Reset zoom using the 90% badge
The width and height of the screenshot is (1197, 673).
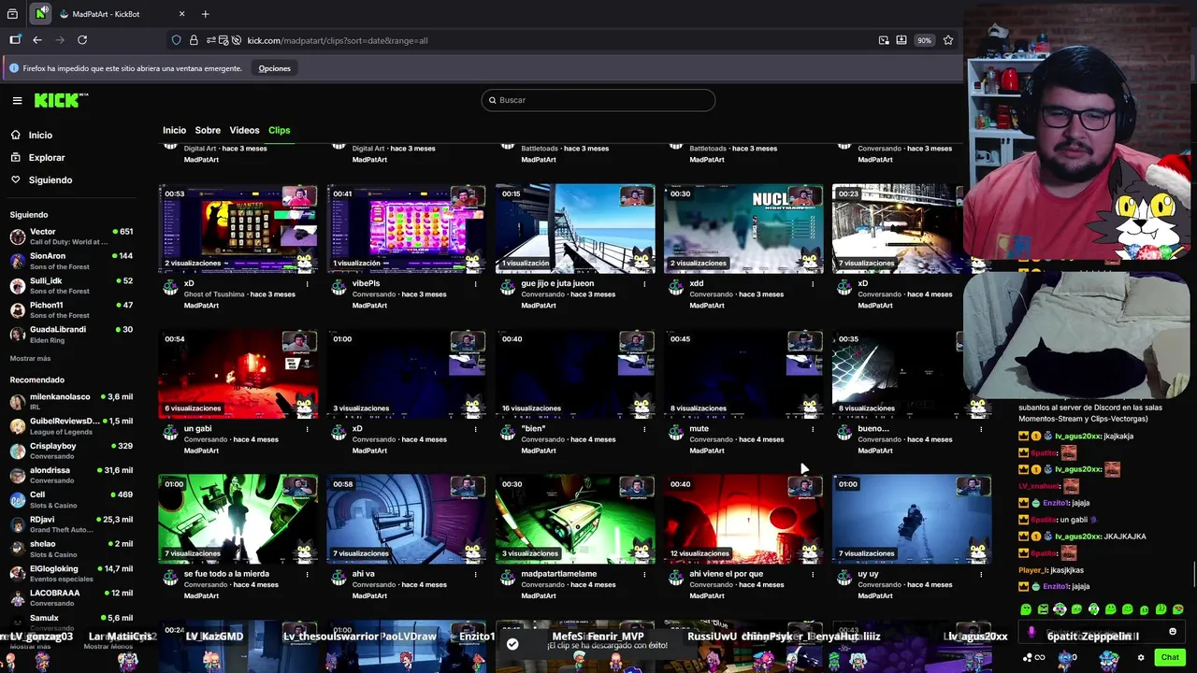(x=924, y=40)
